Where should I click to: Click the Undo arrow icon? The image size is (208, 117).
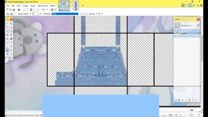tap(43, 10)
